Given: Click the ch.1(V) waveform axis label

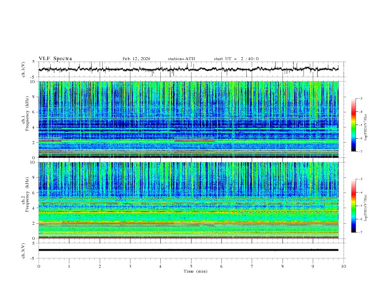Looking at the screenshot, I should tap(24, 69).
